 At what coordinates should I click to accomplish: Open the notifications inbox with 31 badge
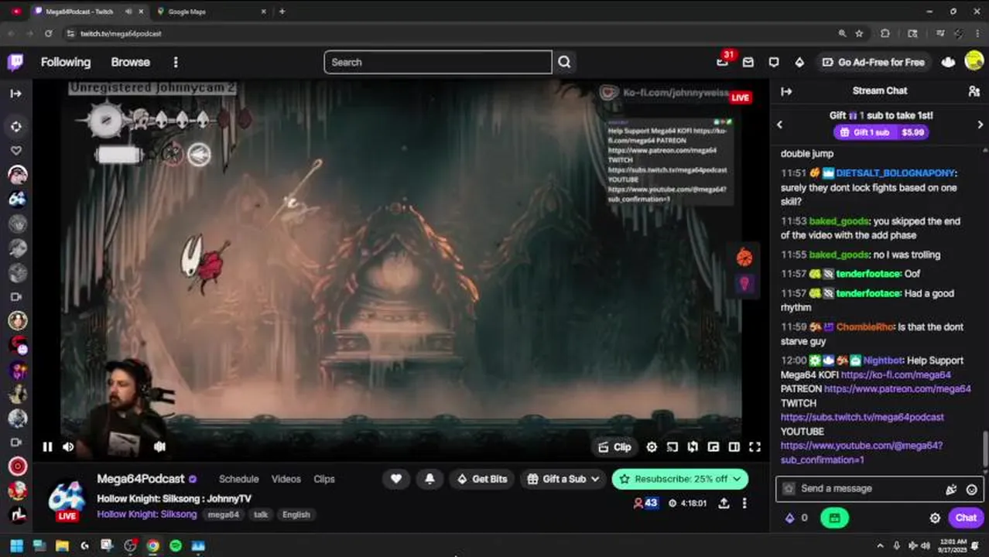pos(723,62)
